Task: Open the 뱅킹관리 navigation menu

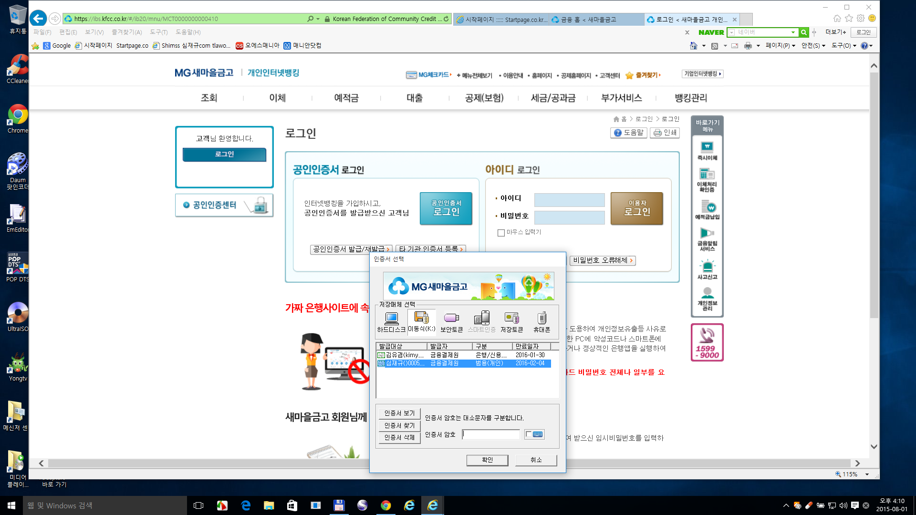Action: (691, 98)
